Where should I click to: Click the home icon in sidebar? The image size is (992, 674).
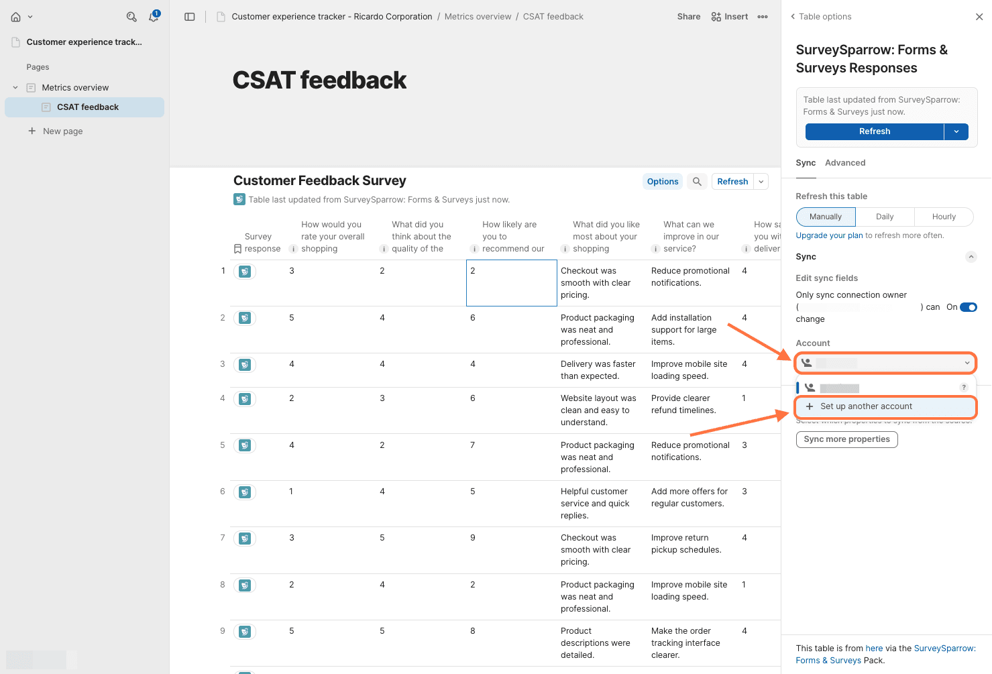[16, 17]
